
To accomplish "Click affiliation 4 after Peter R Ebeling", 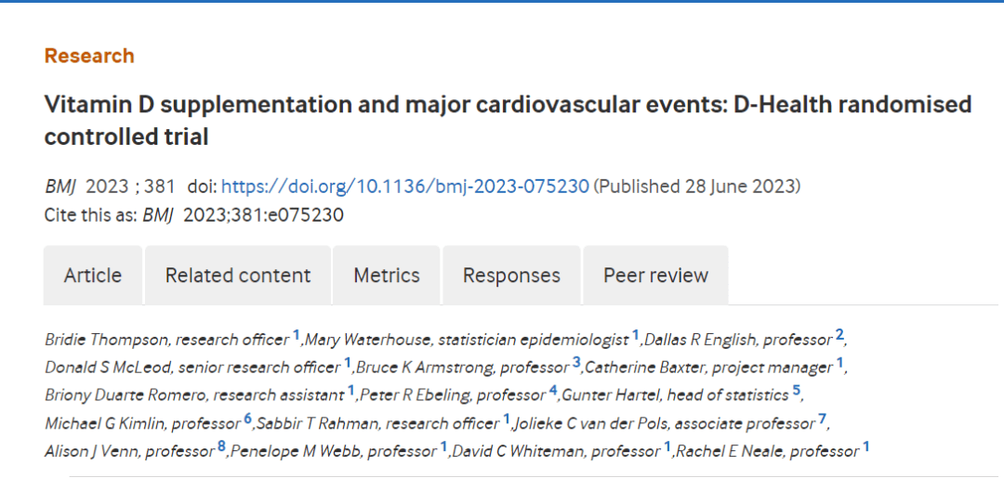I will (553, 391).
